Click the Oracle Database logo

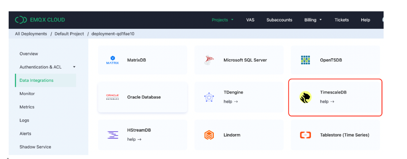point(112,97)
